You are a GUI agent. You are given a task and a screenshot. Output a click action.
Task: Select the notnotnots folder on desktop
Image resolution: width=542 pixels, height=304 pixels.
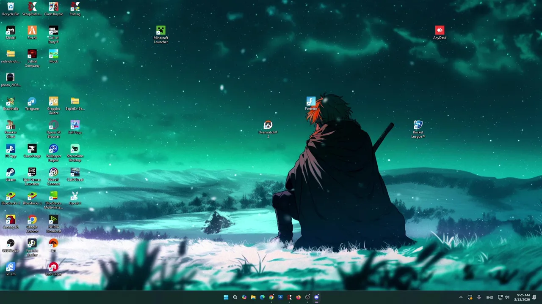pyautogui.click(x=11, y=56)
